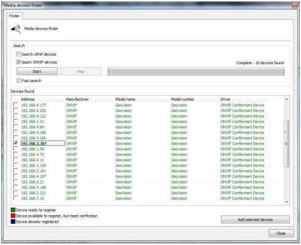The width and height of the screenshot is (301, 245).
Task: Switch to the Finder tab
Action: click(x=14, y=16)
